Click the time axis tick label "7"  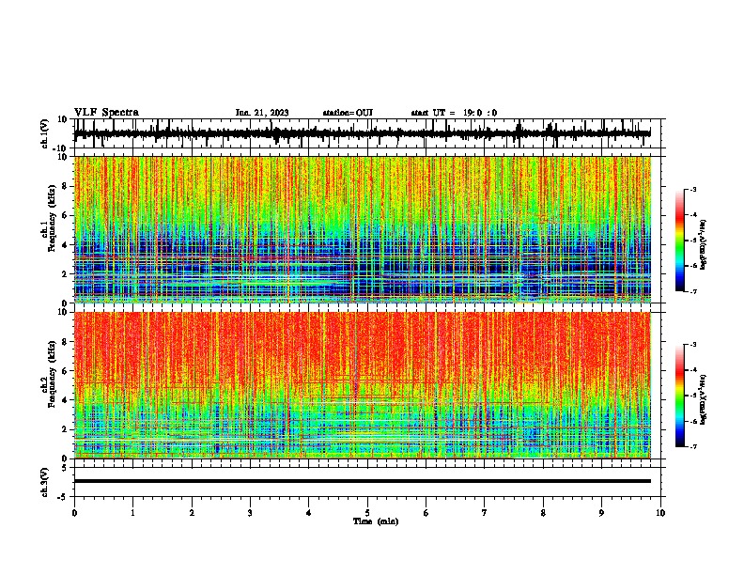[485, 513]
